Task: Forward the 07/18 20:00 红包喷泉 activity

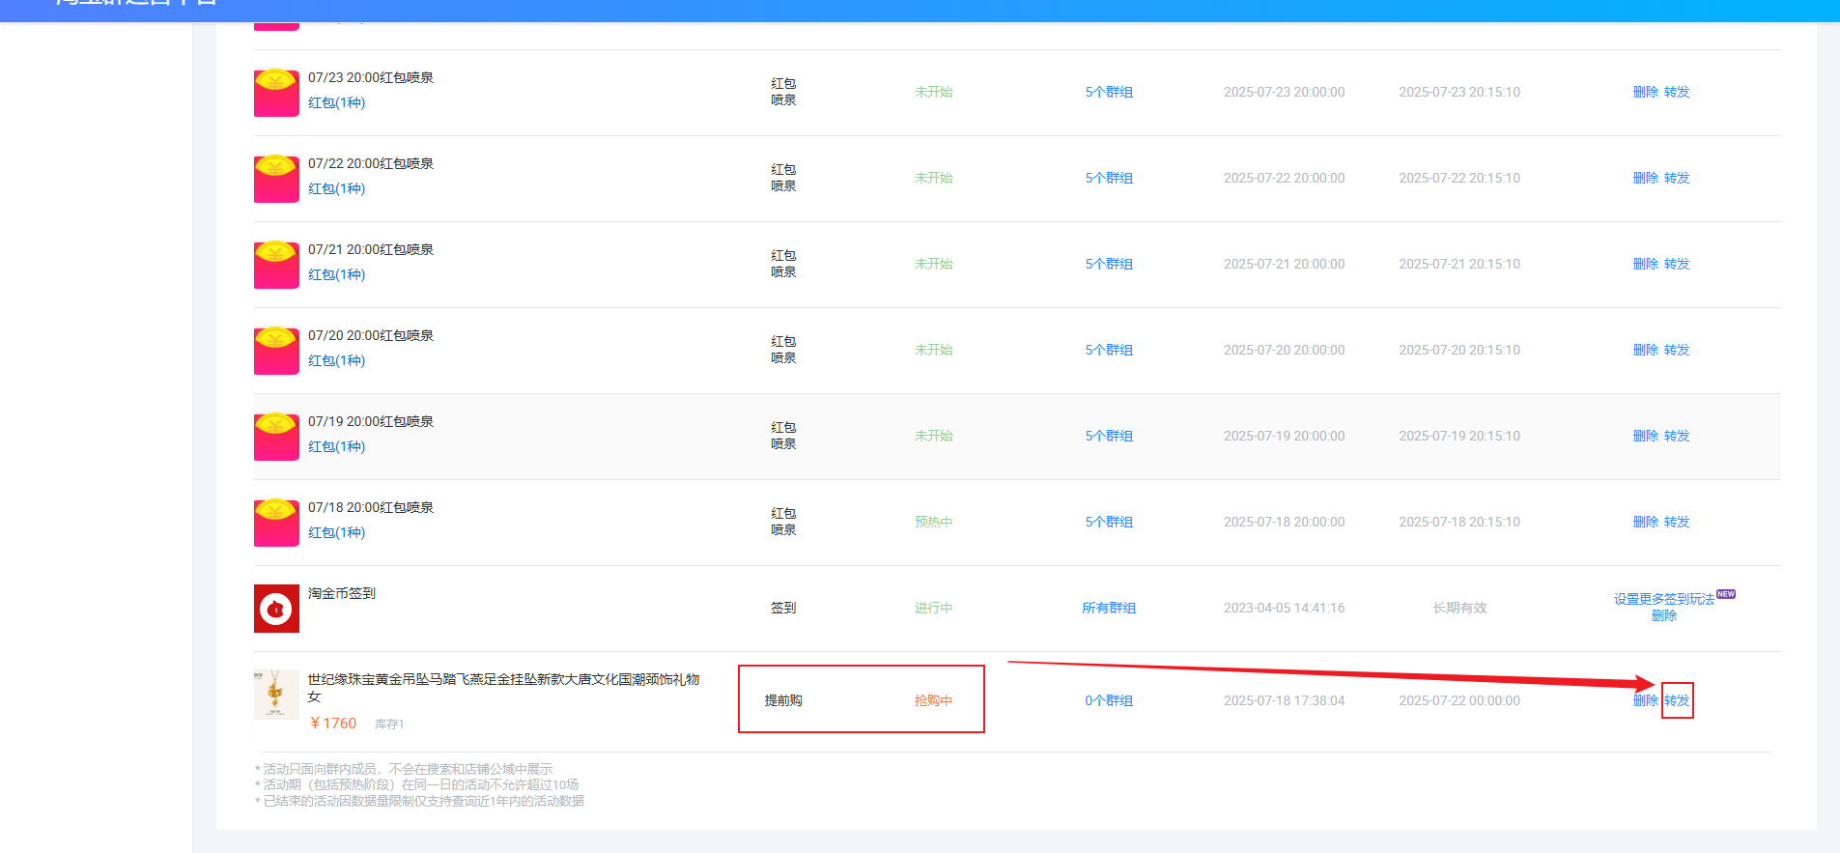Action: (x=1677, y=522)
